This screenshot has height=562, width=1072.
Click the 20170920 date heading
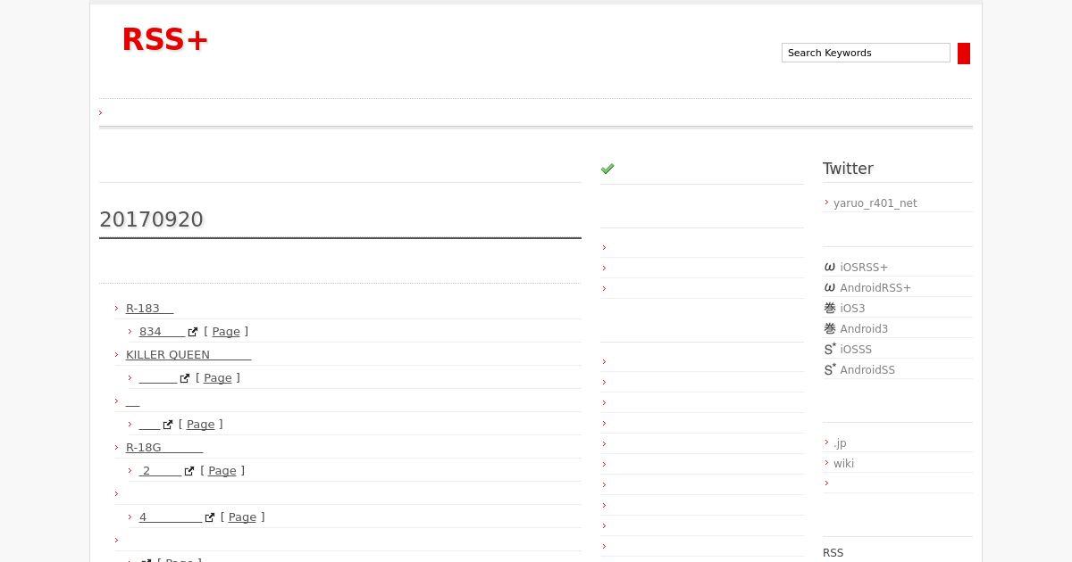click(151, 219)
